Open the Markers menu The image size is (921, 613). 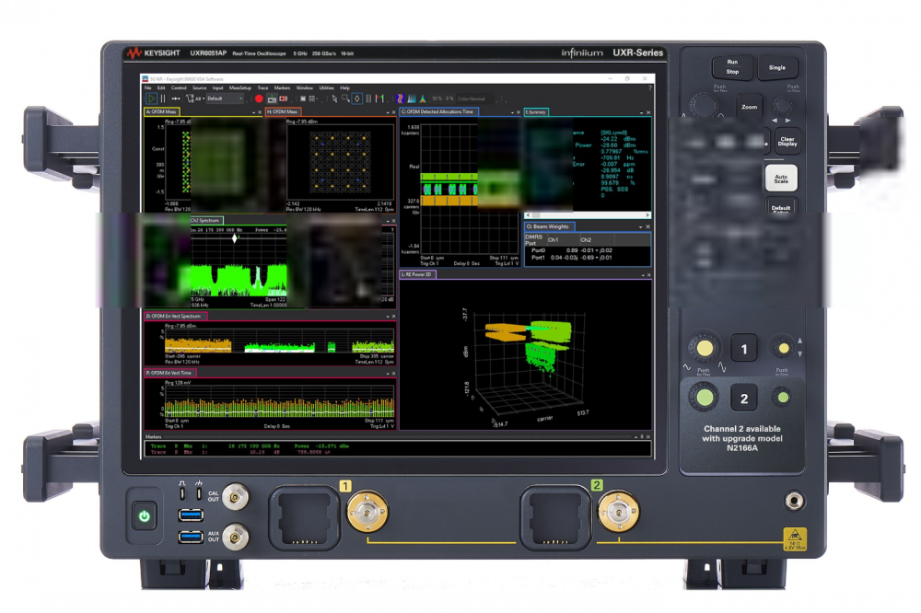[x=282, y=88]
